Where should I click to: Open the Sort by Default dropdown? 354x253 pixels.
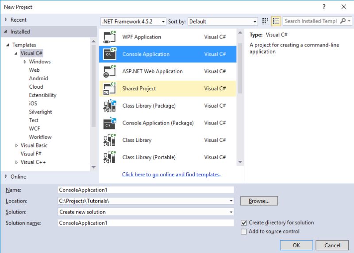coord(223,21)
